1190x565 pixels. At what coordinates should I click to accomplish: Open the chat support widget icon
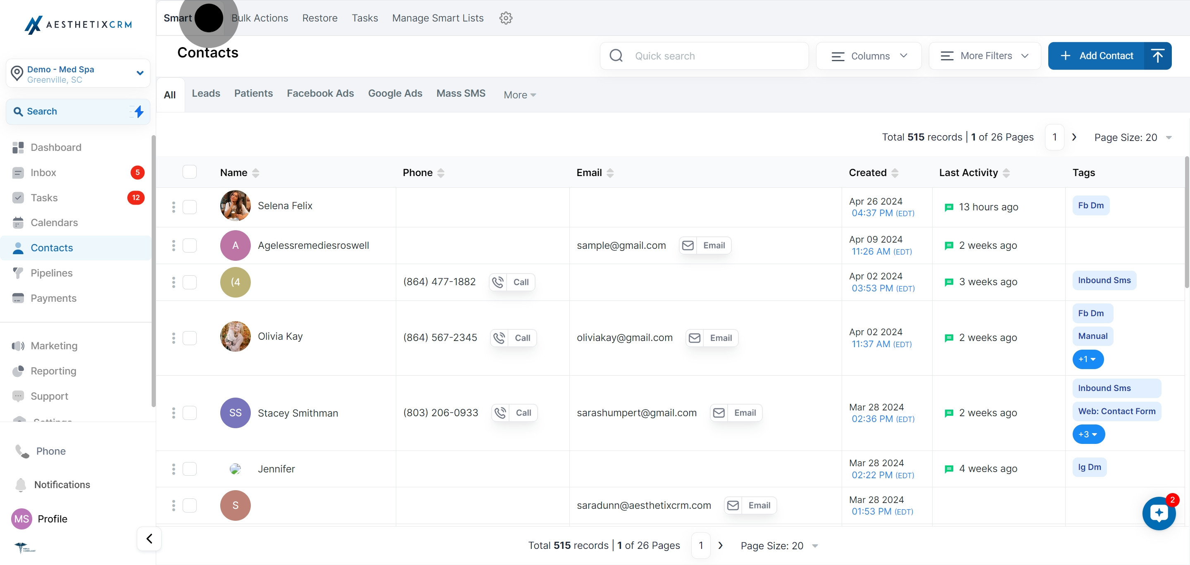(1158, 513)
